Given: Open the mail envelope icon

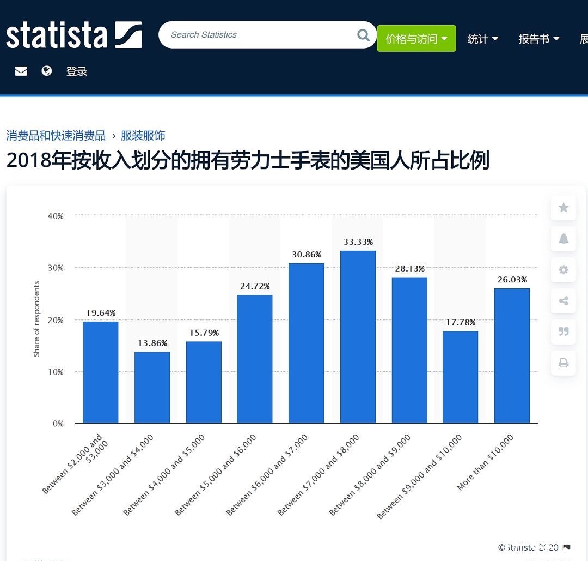Looking at the screenshot, I should [21, 71].
